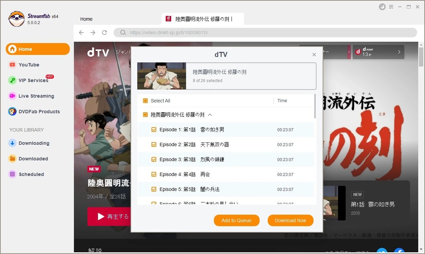
Task: Click the dTV logo on webpage
Action: (98, 52)
